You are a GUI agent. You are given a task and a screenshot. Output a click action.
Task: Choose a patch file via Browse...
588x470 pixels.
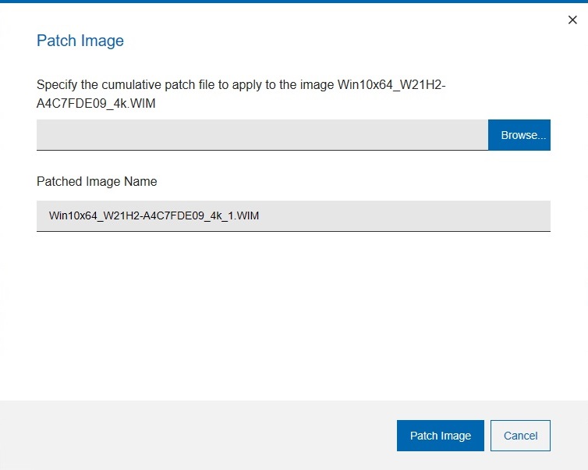(519, 135)
